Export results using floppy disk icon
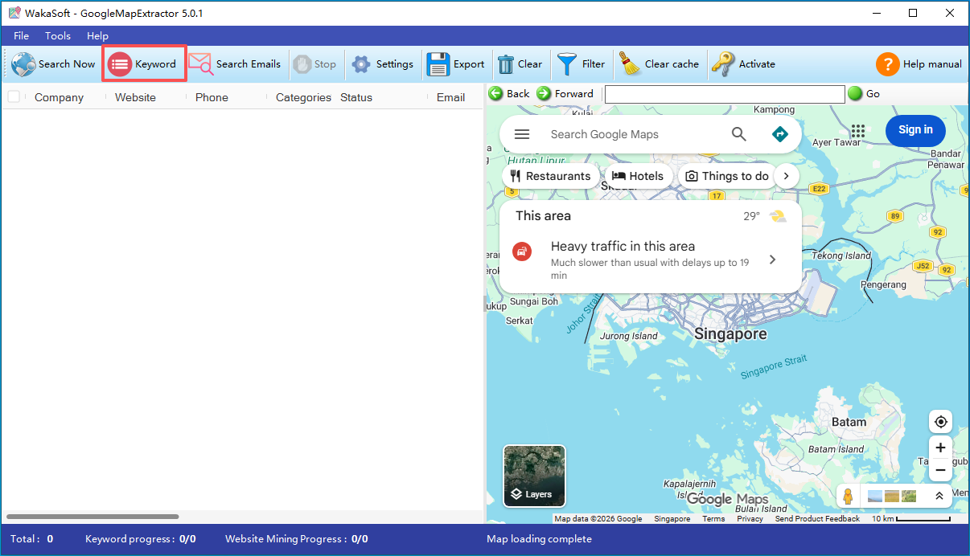Screen dimensions: 970x556 tap(438, 64)
